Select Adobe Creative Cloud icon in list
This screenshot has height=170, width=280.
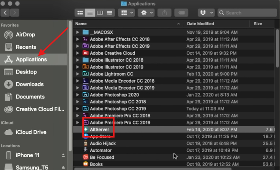click(85, 53)
